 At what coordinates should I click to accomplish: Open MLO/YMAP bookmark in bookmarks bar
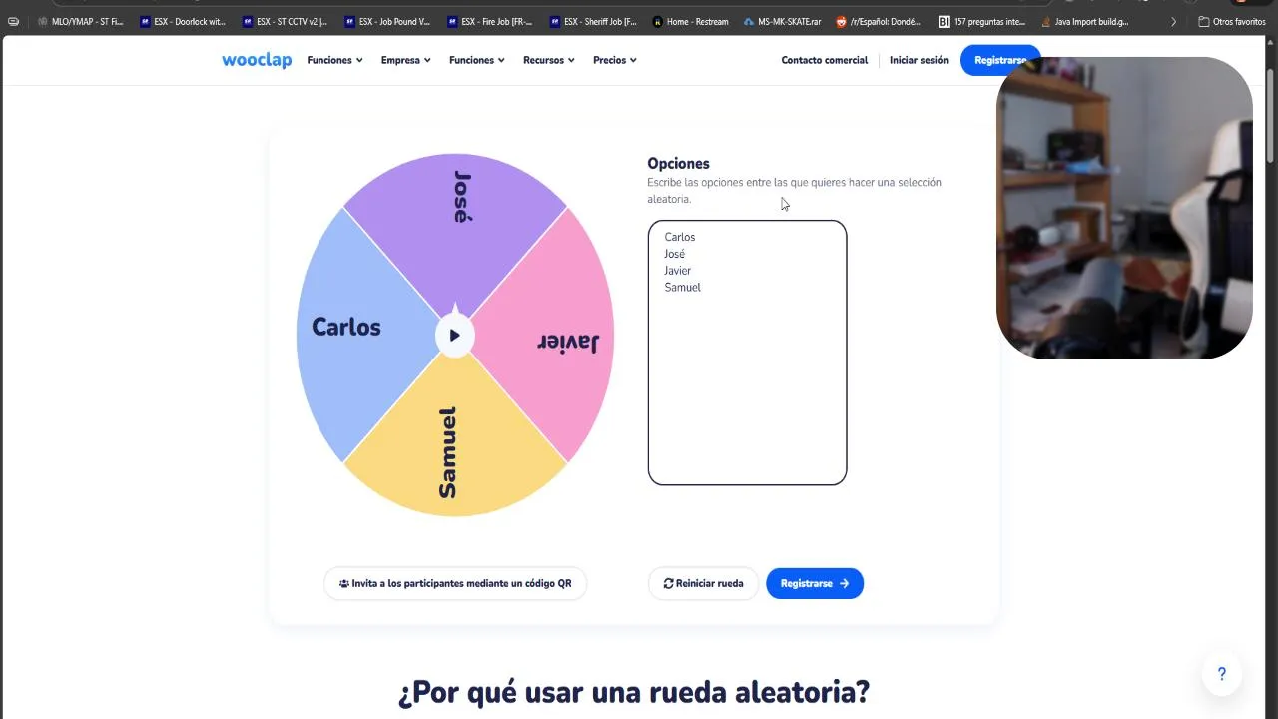click(81, 21)
